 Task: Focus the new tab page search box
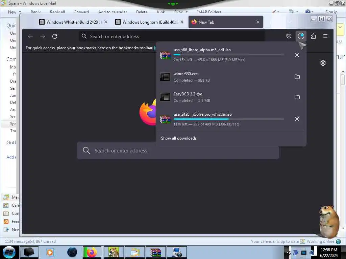click(x=178, y=151)
